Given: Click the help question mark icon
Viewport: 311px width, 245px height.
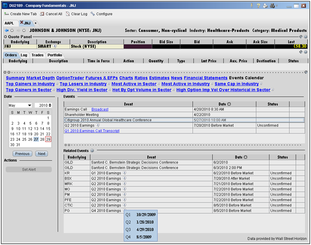Looking at the screenshot, I should tap(258, 6).
